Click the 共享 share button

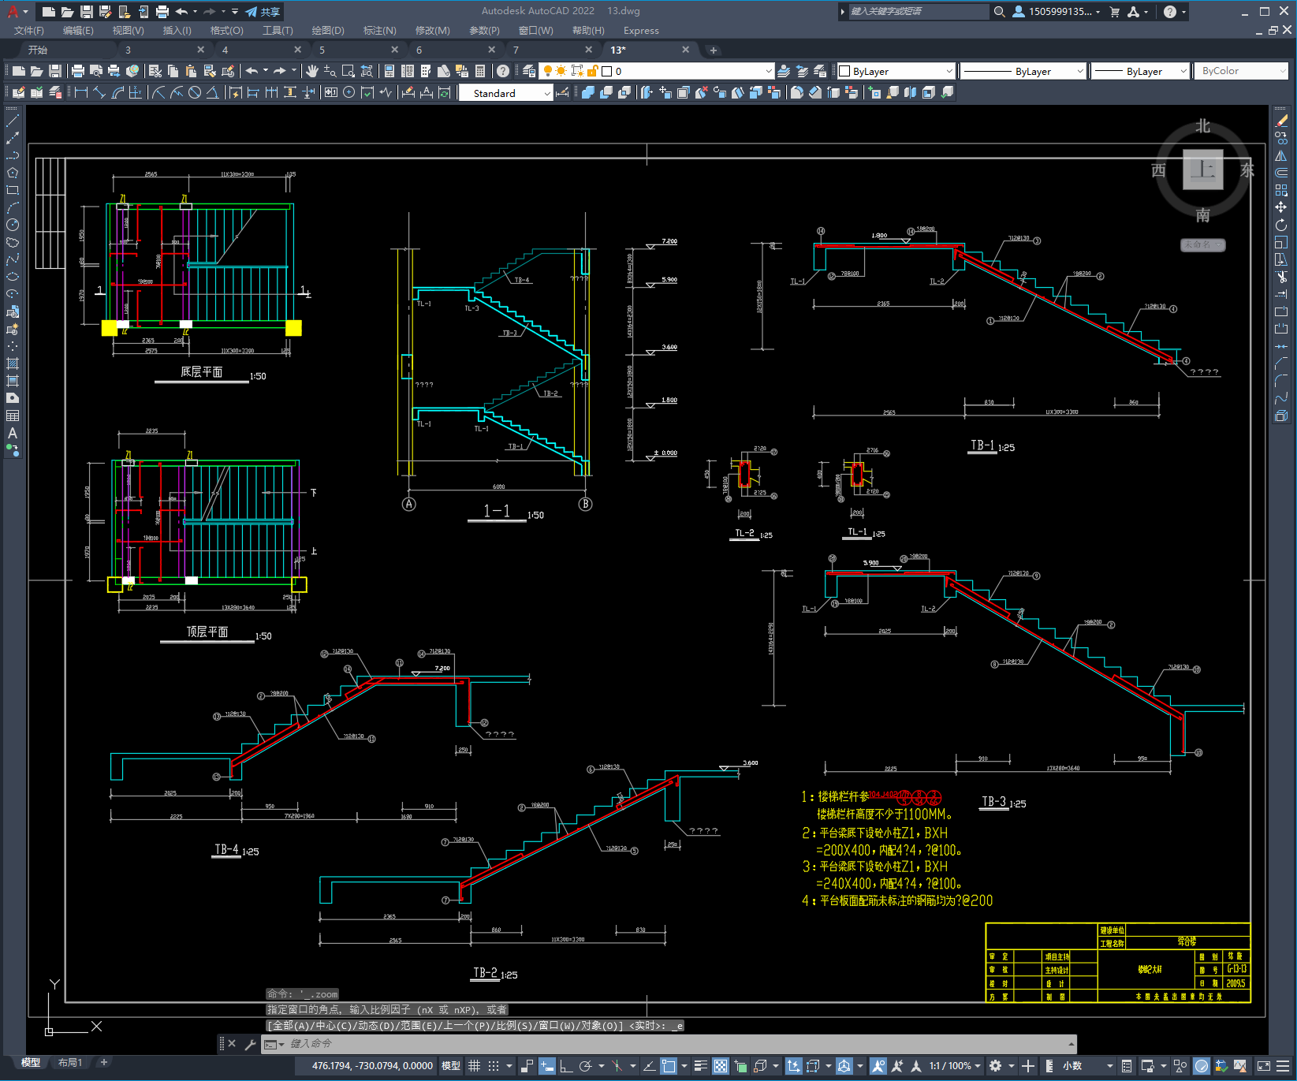pos(263,12)
